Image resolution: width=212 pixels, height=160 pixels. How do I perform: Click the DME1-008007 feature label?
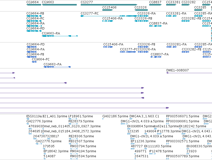pyautogui.click(x=178, y=70)
